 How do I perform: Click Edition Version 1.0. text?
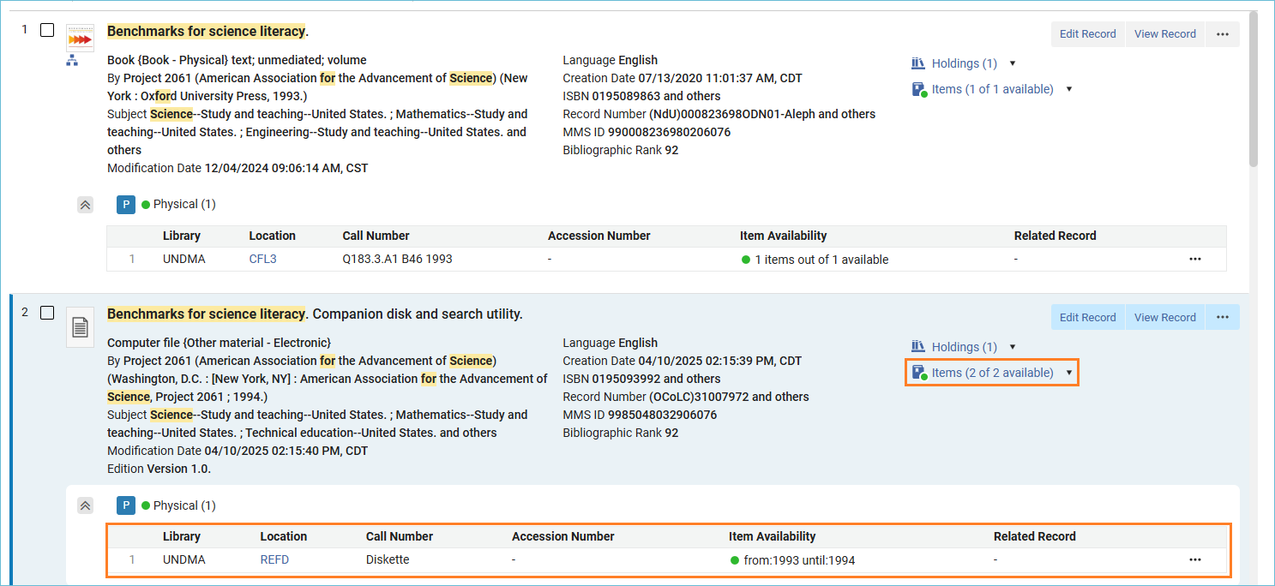click(x=159, y=469)
